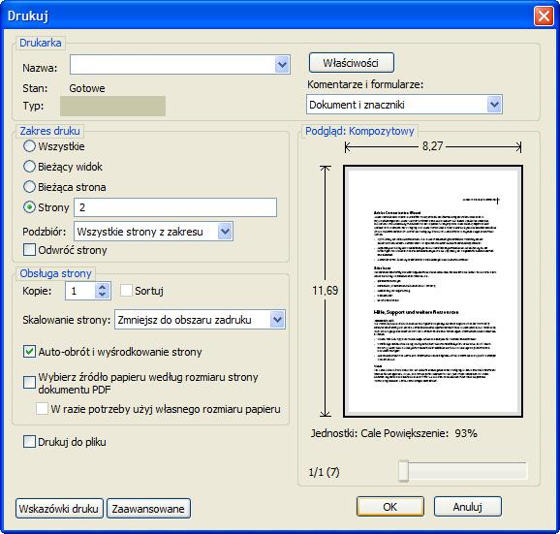This screenshot has height=534, width=560.
Task: Click the print preview page thumbnail
Action: (x=433, y=291)
